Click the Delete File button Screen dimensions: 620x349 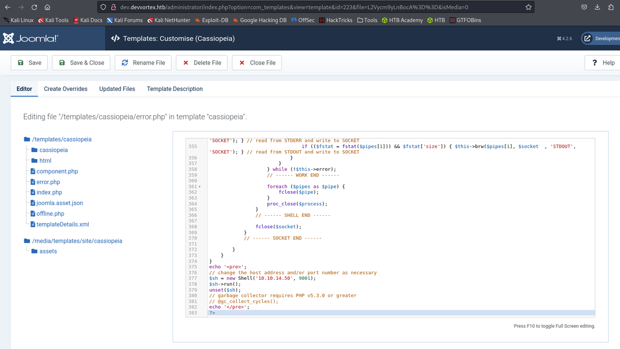[202, 62]
